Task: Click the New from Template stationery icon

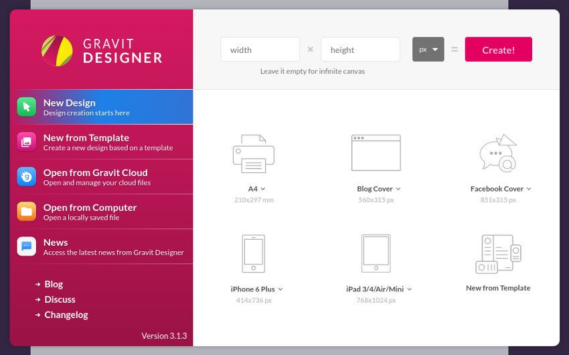Action: 498,254
